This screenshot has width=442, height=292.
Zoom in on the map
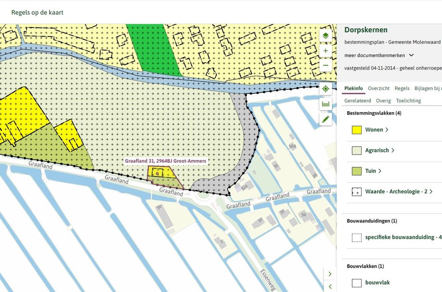(326, 50)
